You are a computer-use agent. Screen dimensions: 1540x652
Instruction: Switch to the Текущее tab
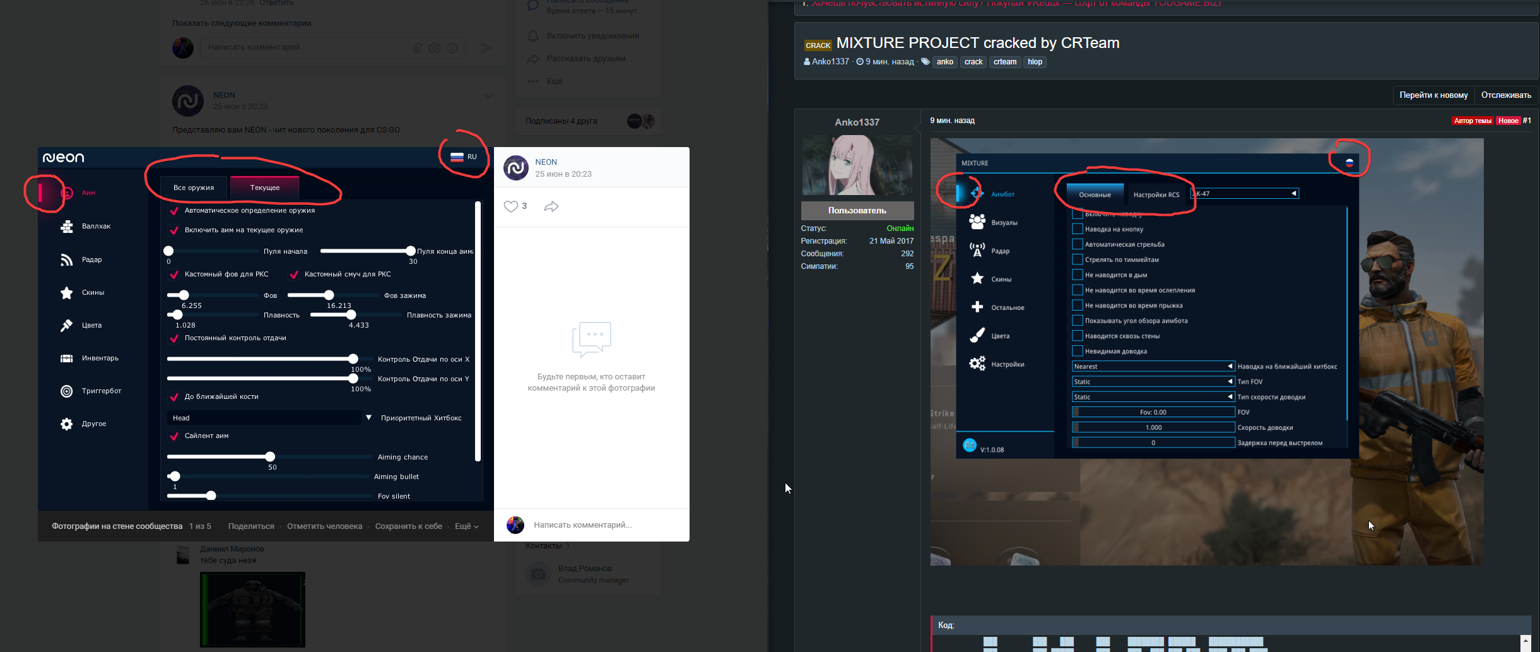tap(265, 187)
